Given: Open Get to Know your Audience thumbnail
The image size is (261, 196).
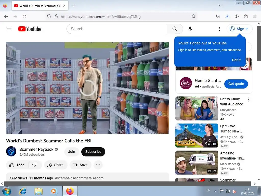Looking at the screenshot, I should point(197,108).
